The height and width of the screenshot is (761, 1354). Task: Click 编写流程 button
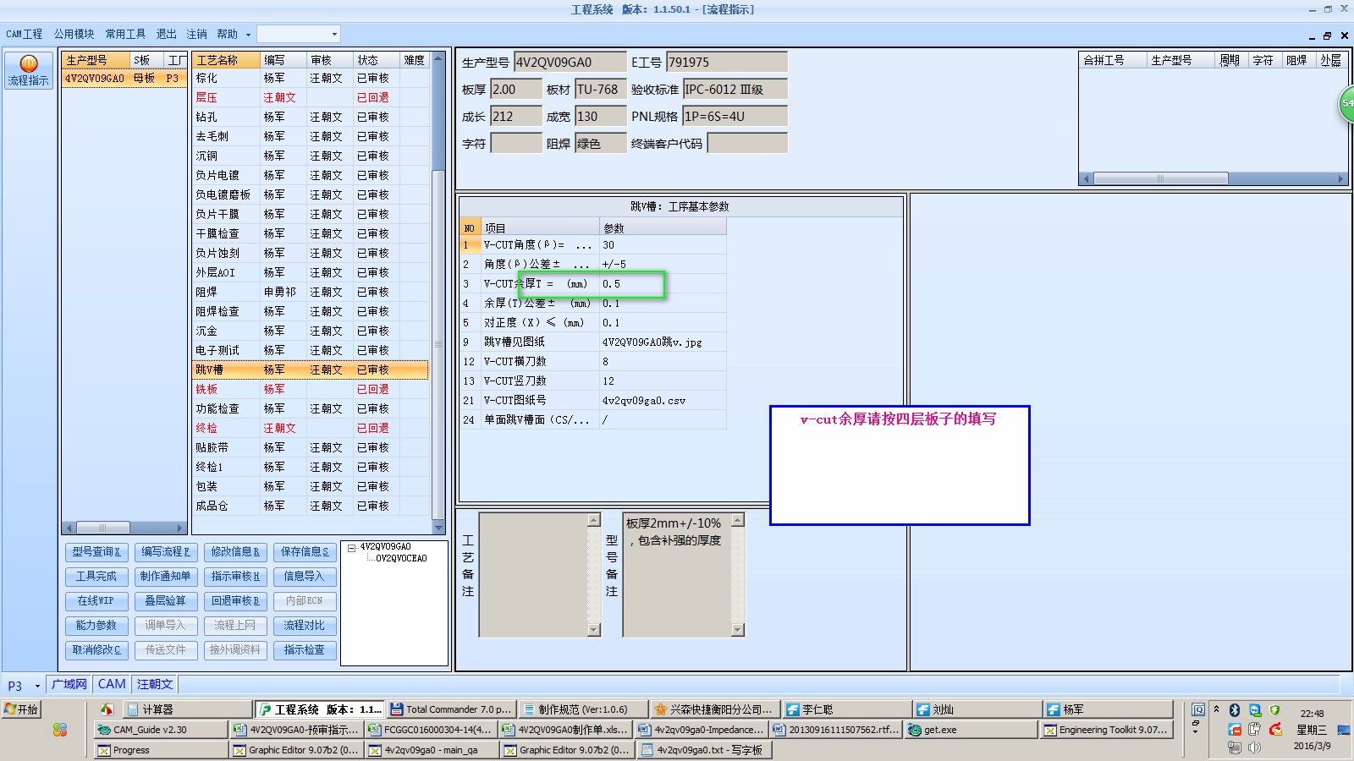pos(166,552)
